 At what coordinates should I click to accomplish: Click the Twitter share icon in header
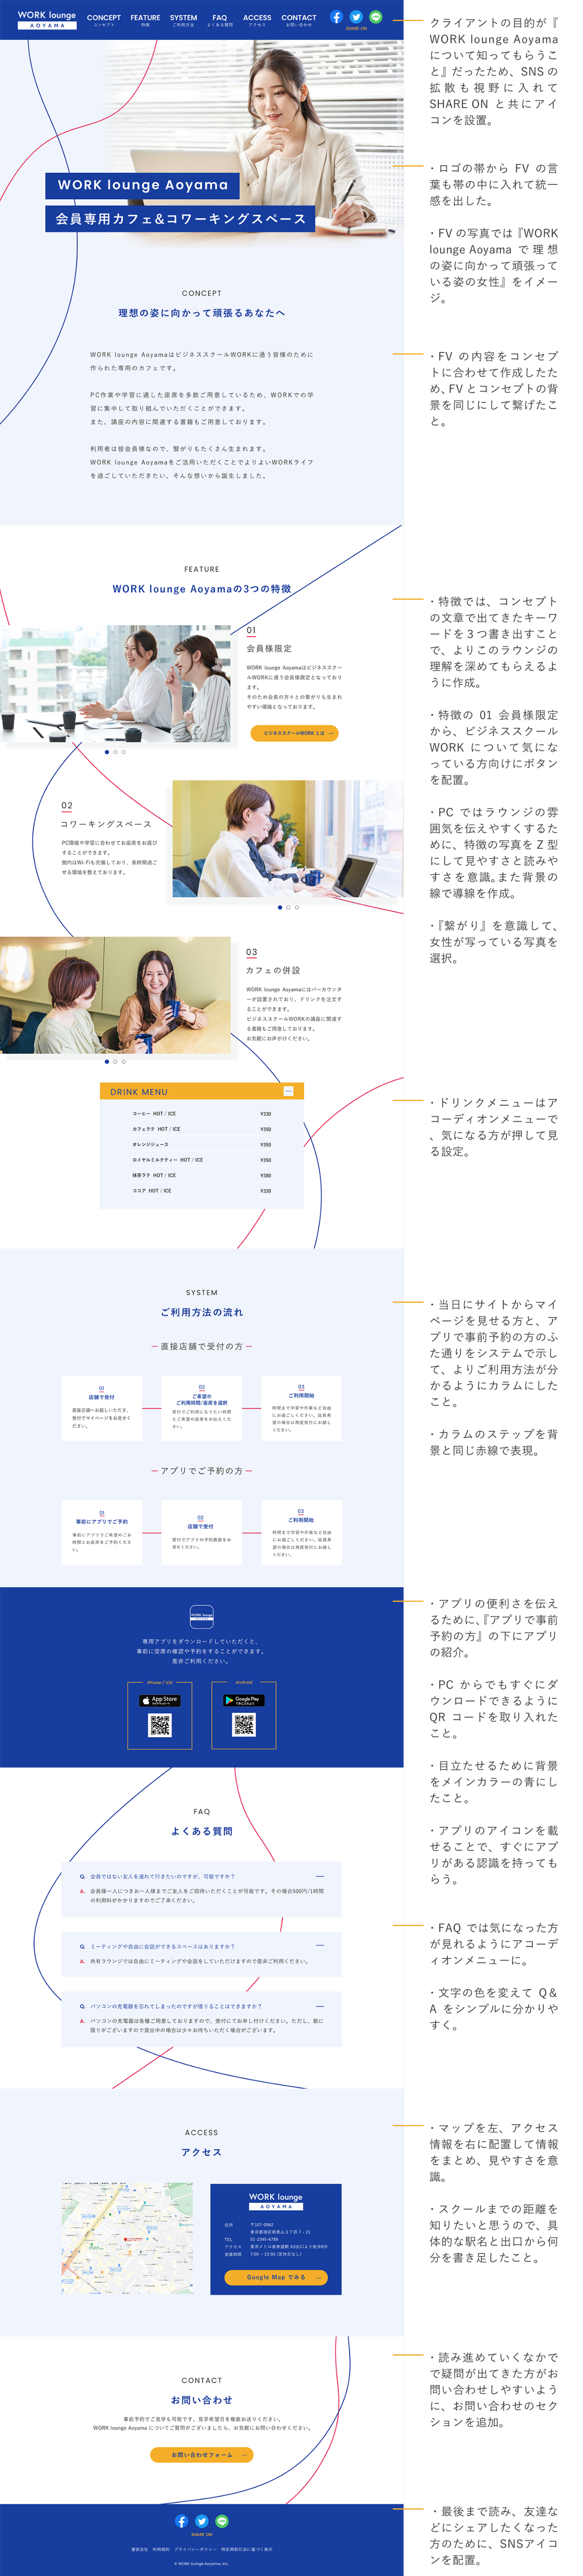click(356, 17)
